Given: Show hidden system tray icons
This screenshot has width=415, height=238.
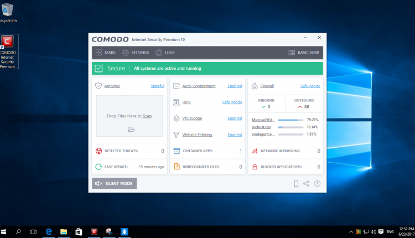Looking at the screenshot, I should pos(351,232).
